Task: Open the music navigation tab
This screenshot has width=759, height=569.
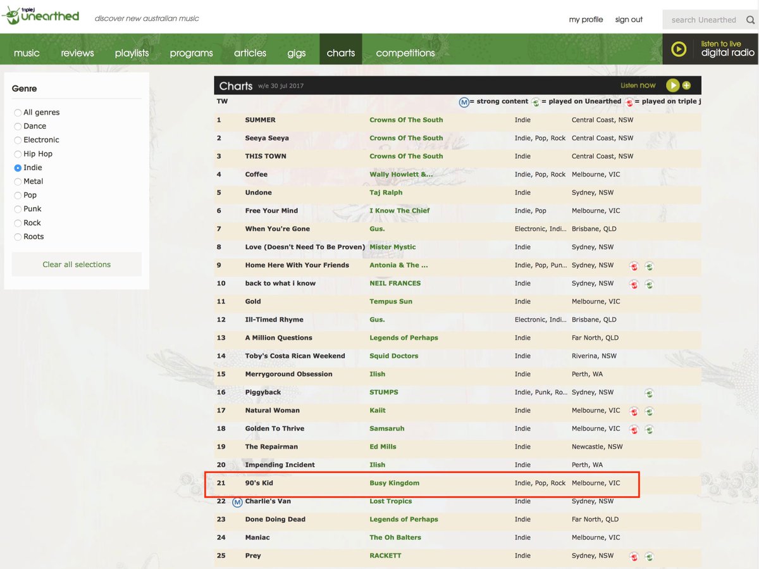Action: click(27, 53)
